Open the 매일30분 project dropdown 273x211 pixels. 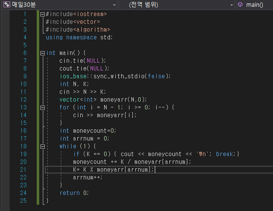pyautogui.click(x=114, y=5)
